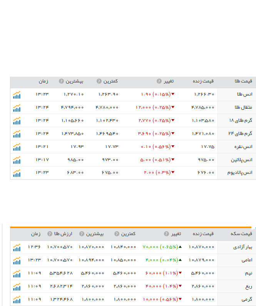This screenshot has height=306, width=256.
Task: Click gold value ۵,۳۵۴,۶۲۸ in نیم row
Action: point(61,273)
